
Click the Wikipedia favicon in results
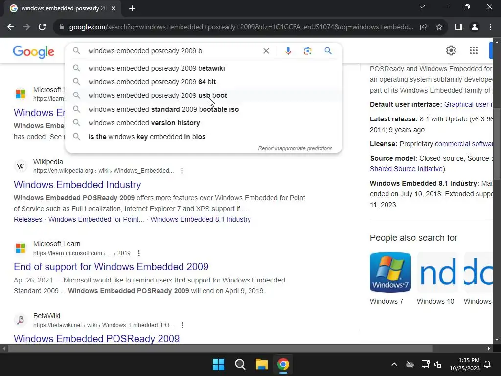(21, 166)
